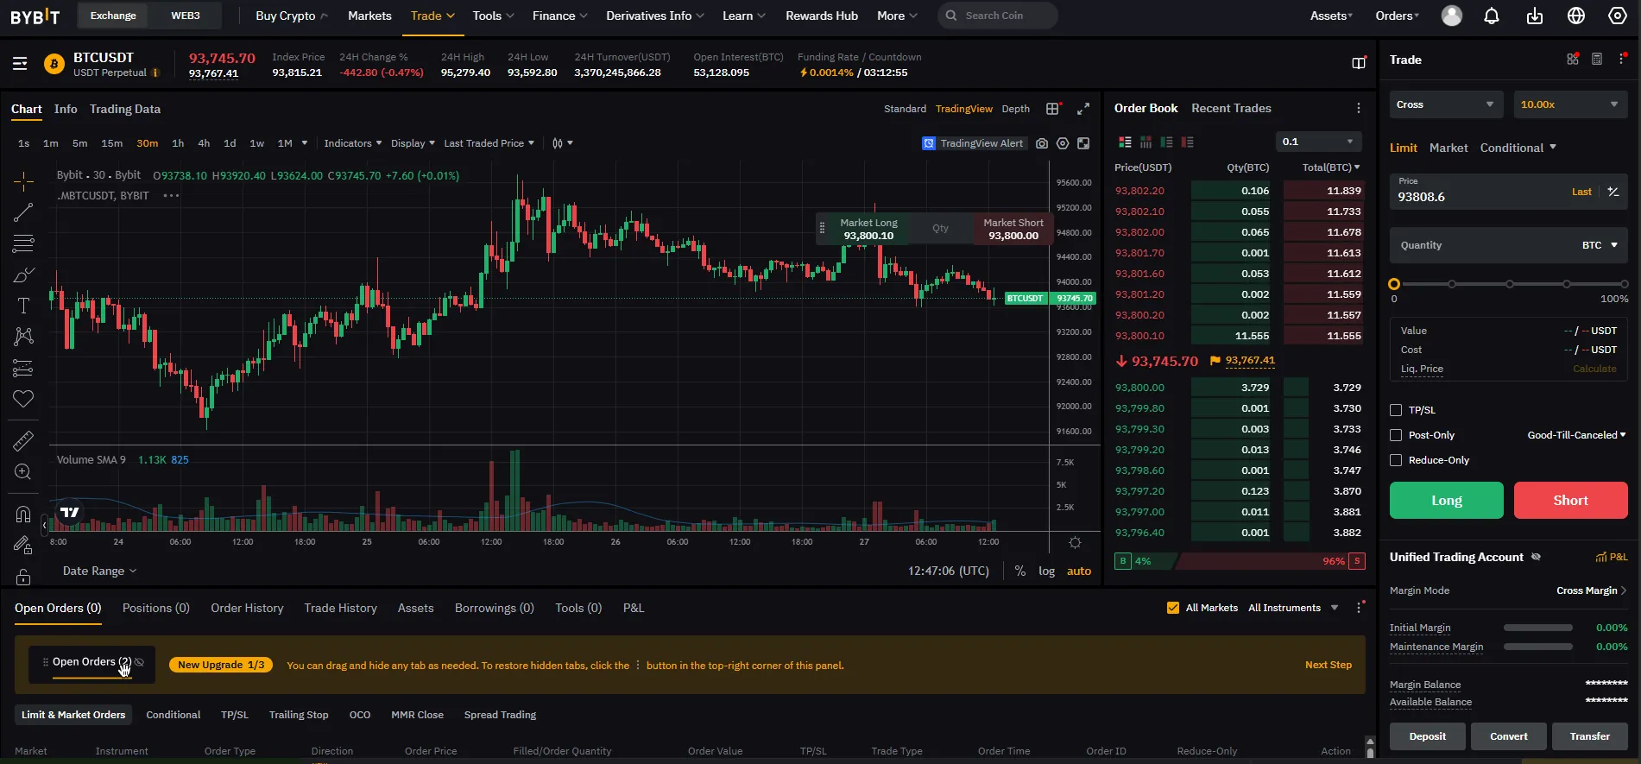This screenshot has width=1641, height=764.
Task: Click Next Step in the upgrade banner
Action: click(1329, 665)
